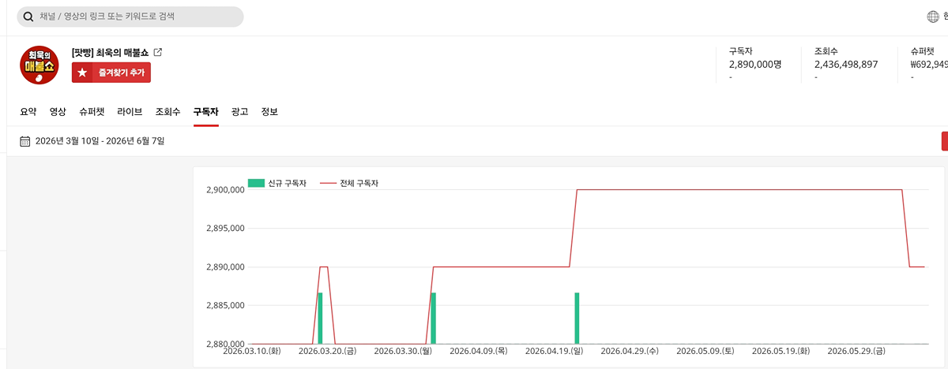Toggle the 신규 구독자 legend green swatch
Image resolution: width=948 pixels, height=369 pixels.
point(256,183)
